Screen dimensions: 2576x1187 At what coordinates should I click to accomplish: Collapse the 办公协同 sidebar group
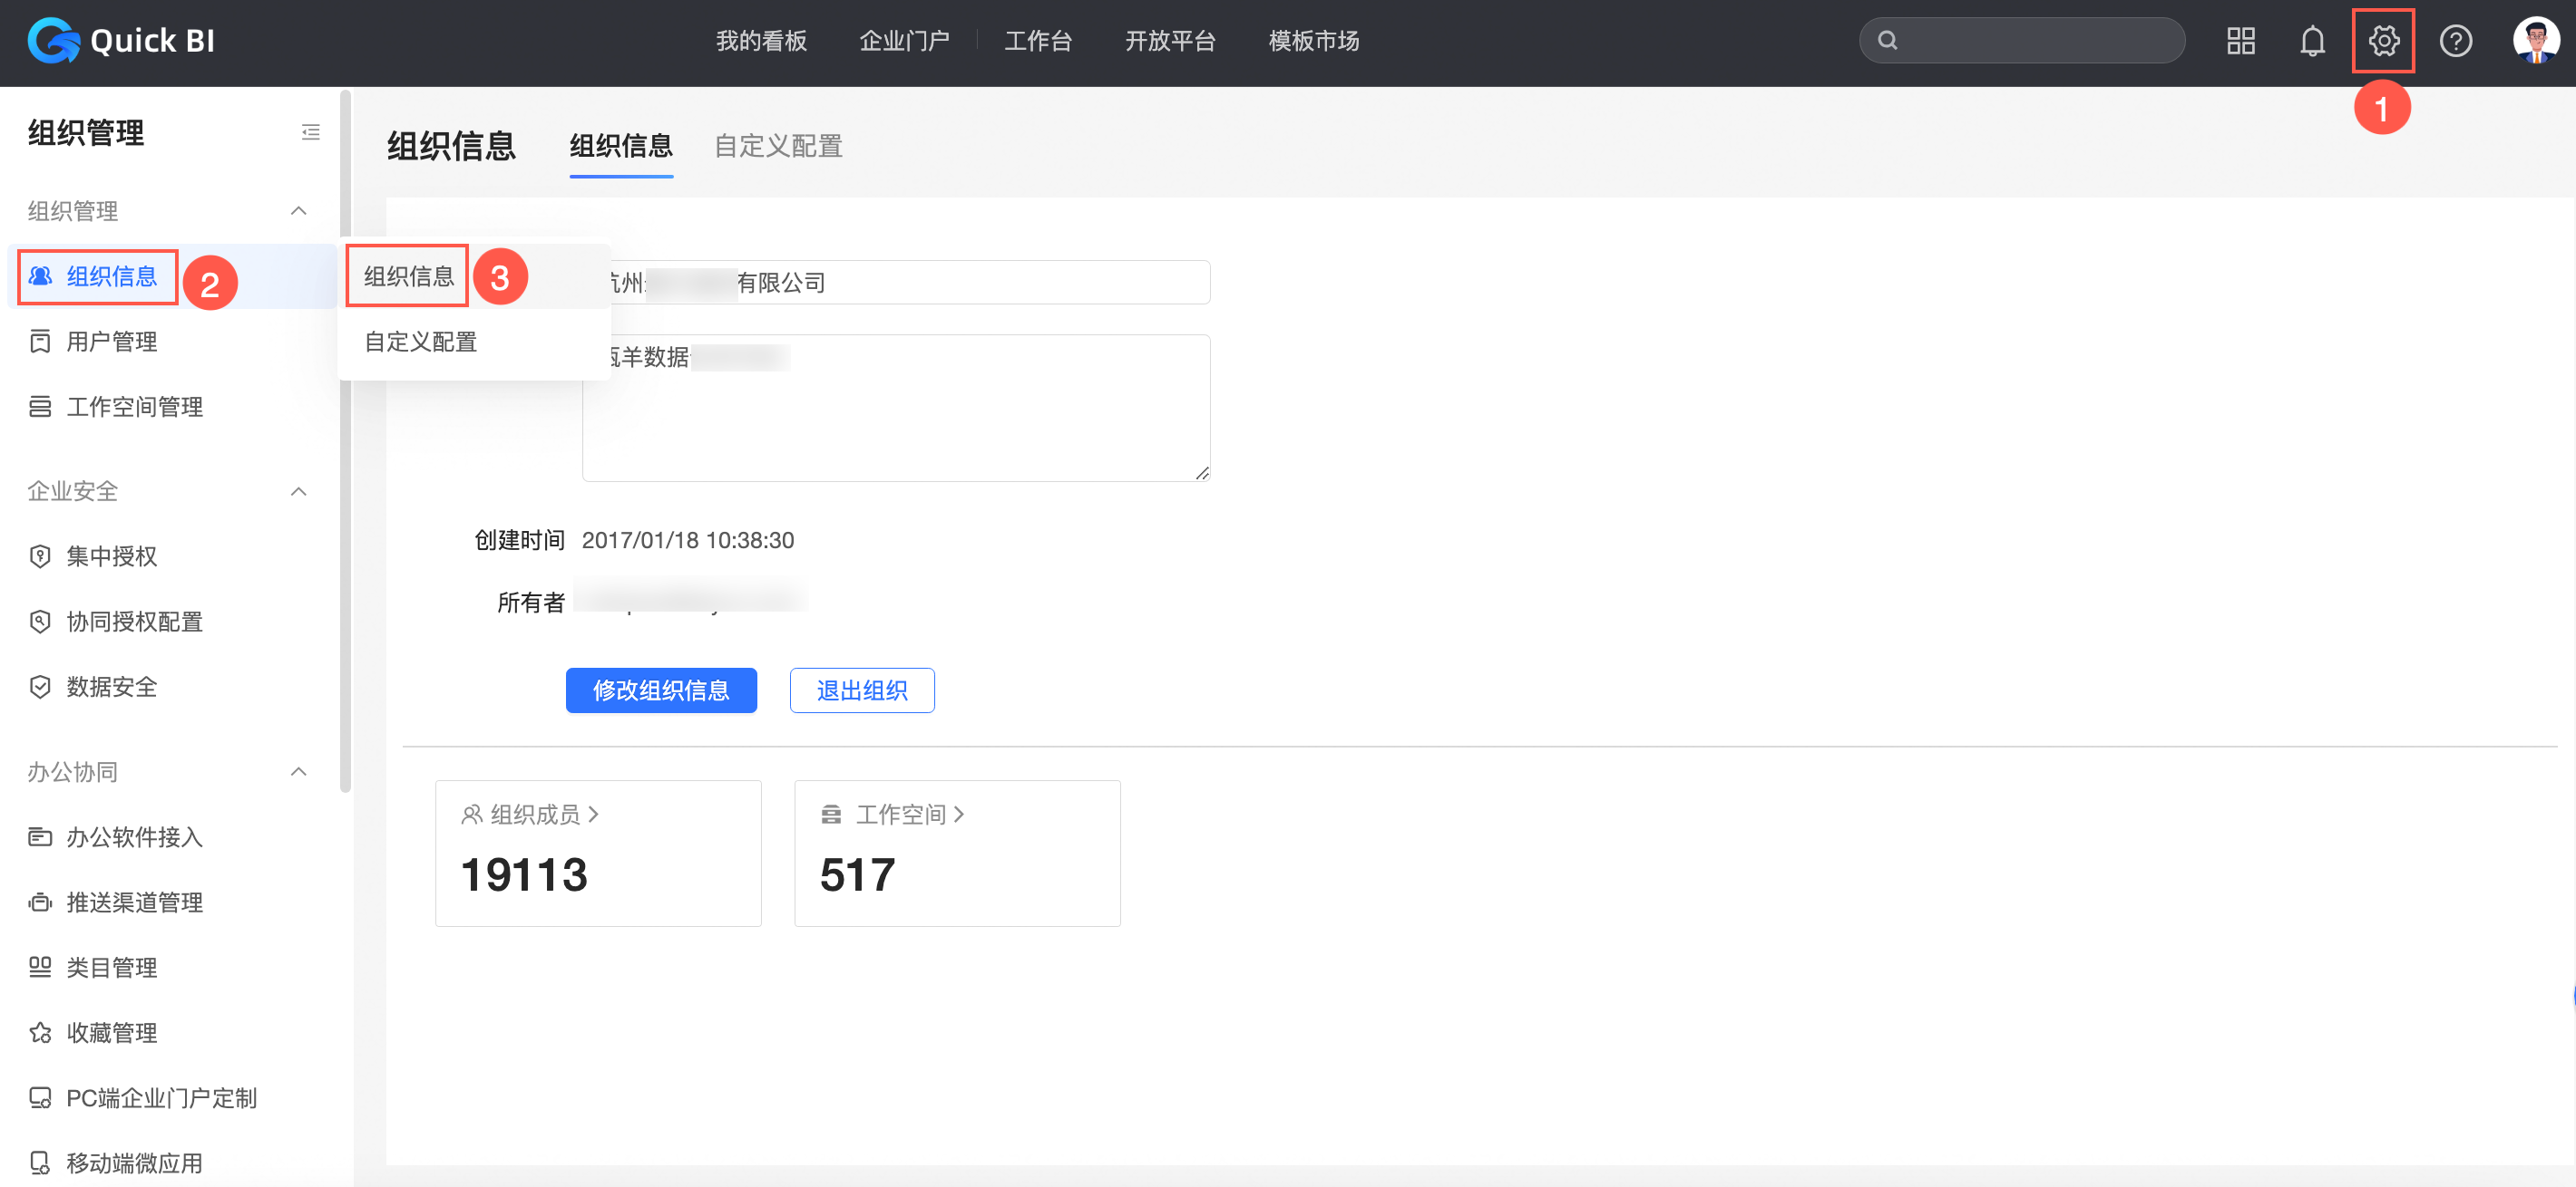(298, 771)
